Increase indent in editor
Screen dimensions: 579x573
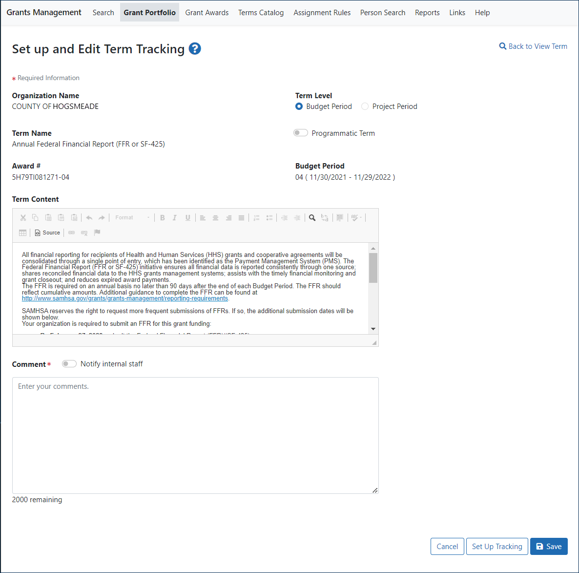[297, 217]
